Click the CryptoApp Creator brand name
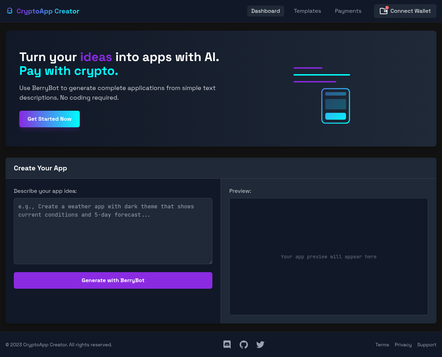The height and width of the screenshot is (357, 442). pos(48,11)
